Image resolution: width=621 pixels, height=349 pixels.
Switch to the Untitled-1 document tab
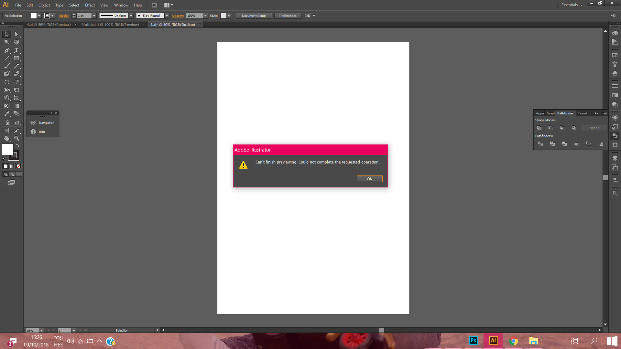pyautogui.click(x=110, y=25)
